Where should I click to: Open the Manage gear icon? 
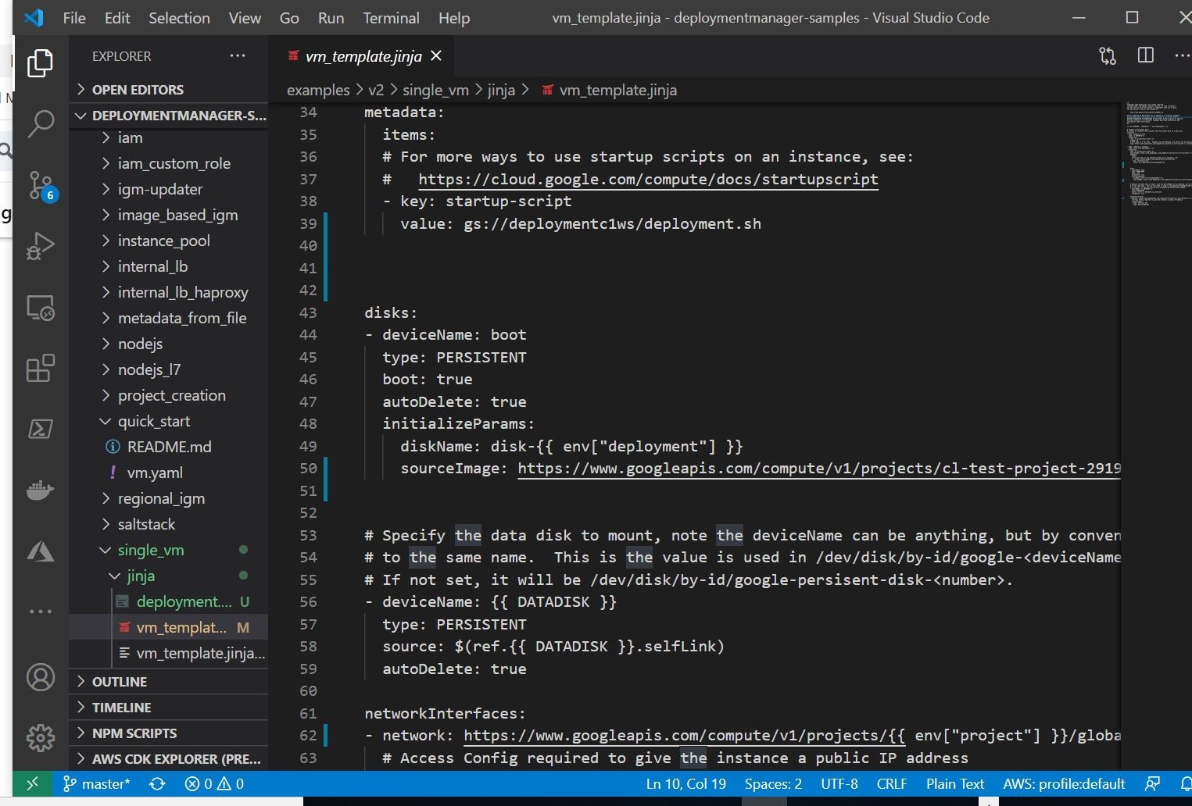[x=41, y=737]
